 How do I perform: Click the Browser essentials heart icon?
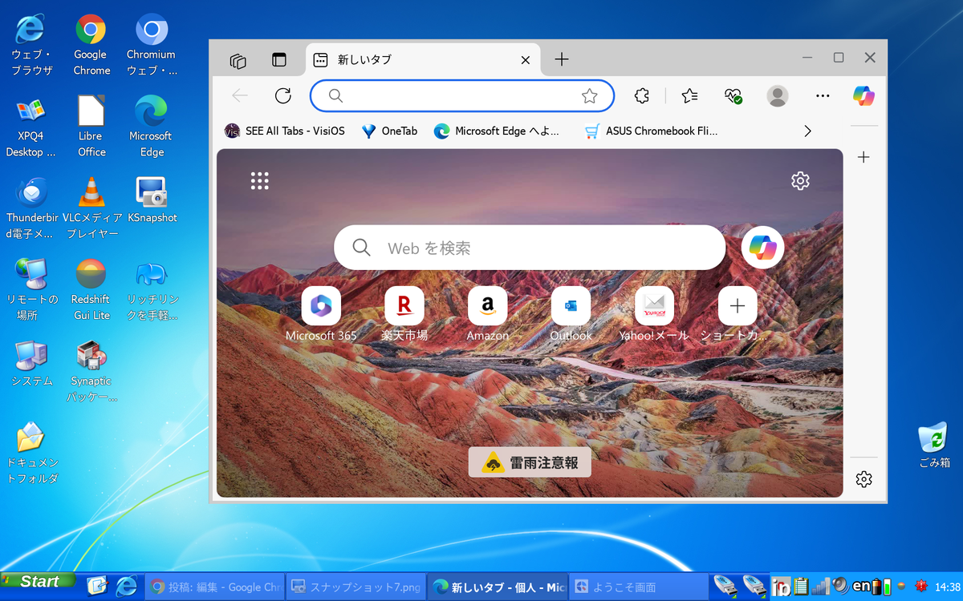coord(732,95)
